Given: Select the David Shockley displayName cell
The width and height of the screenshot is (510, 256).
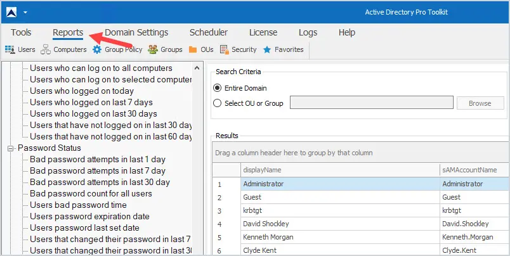Looking at the screenshot, I should point(340,224).
